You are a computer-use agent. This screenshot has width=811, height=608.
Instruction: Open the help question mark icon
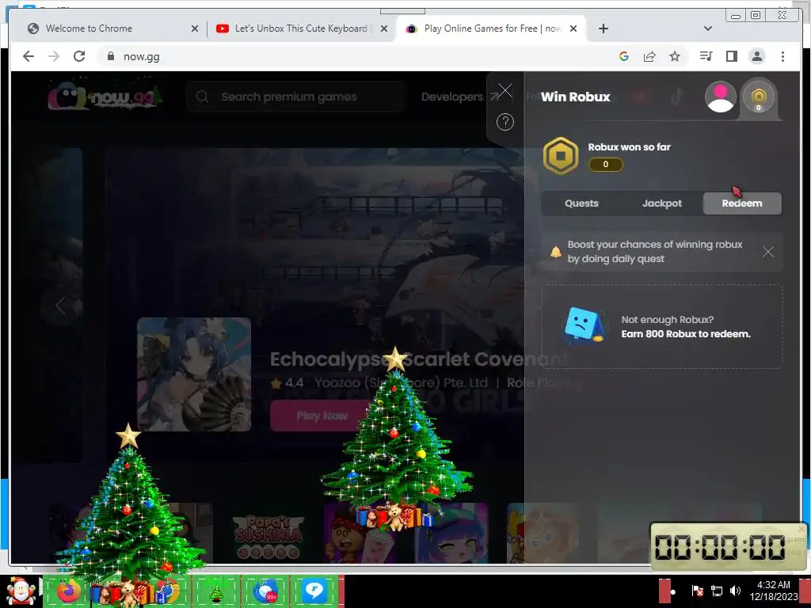coord(504,122)
